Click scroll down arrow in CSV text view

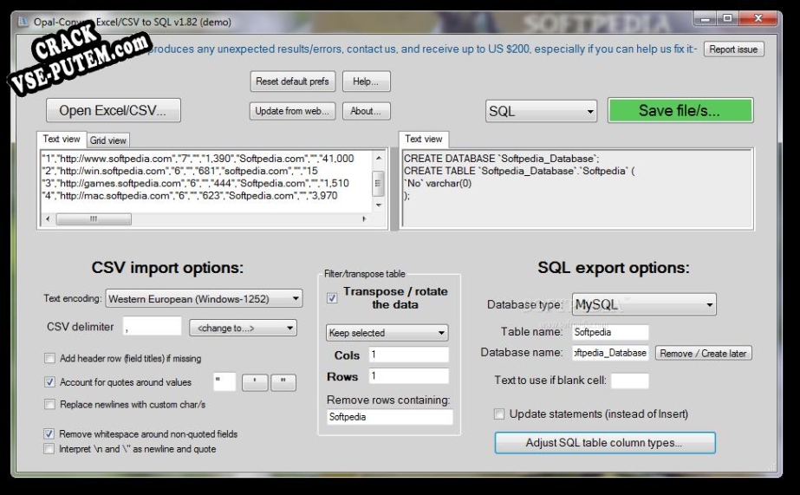pyautogui.click(x=379, y=205)
